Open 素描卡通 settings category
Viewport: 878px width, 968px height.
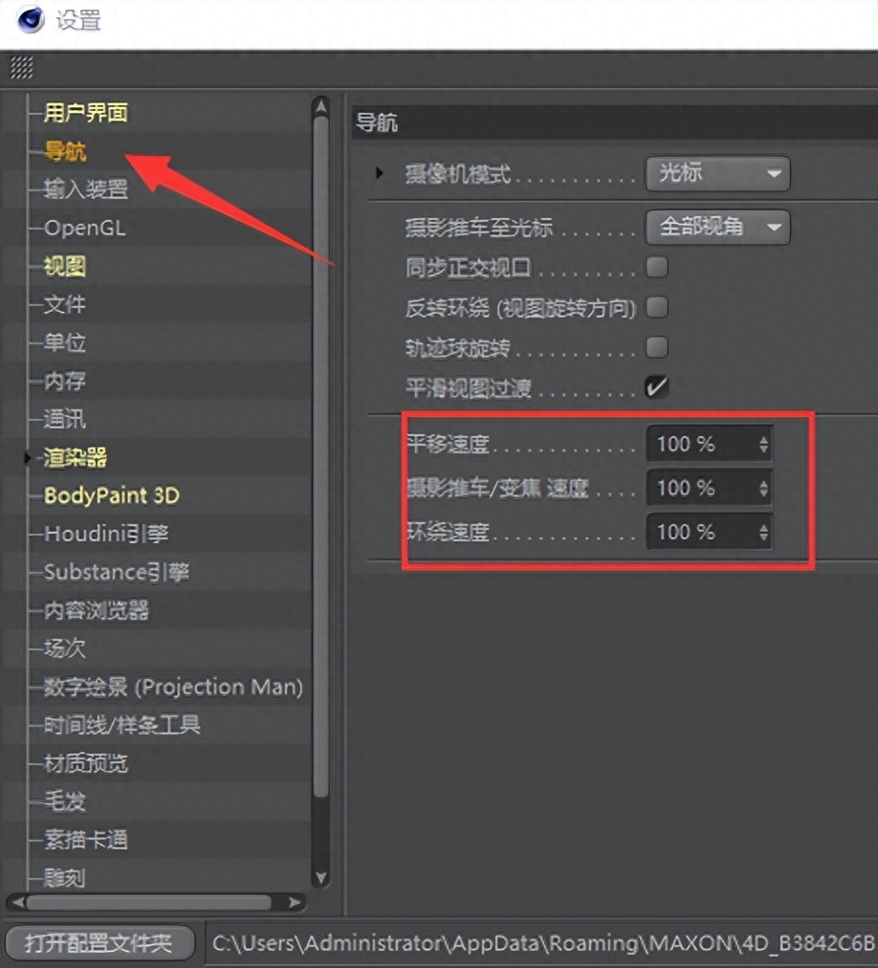tap(85, 840)
